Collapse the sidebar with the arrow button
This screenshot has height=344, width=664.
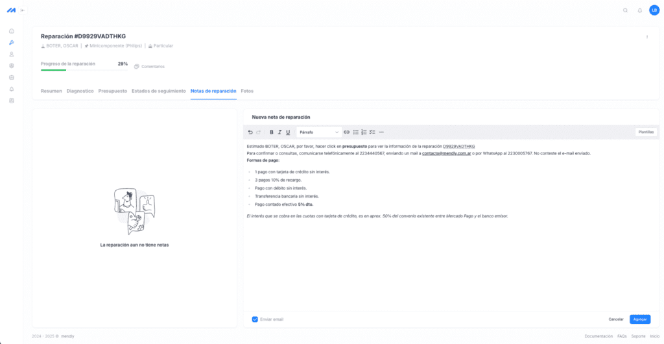point(23,10)
